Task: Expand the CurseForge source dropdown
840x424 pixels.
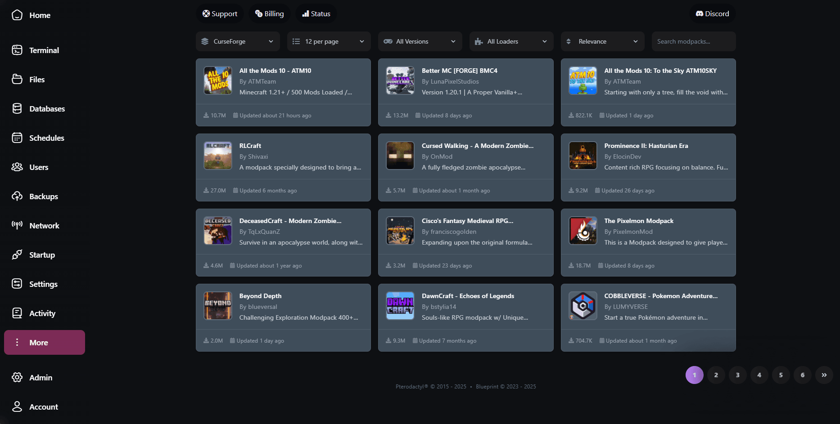Action: pos(238,41)
